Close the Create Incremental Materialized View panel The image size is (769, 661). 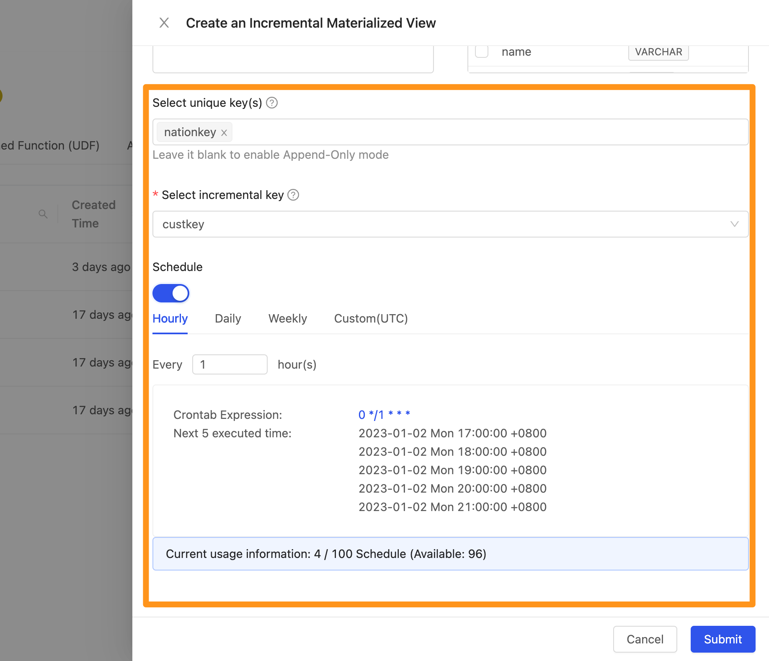click(164, 23)
